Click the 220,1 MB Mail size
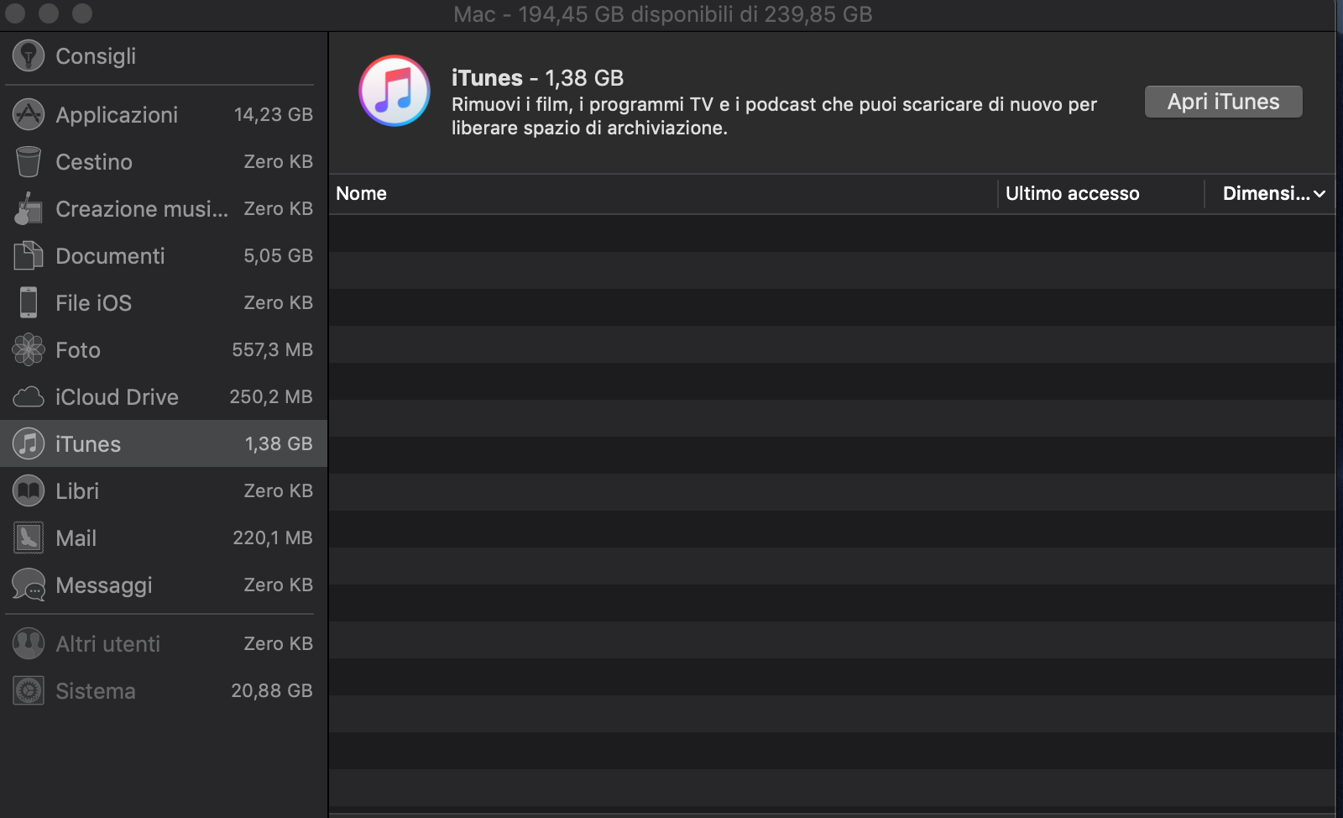Image resolution: width=1343 pixels, height=818 pixels. pyautogui.click(x=273, y=538)
